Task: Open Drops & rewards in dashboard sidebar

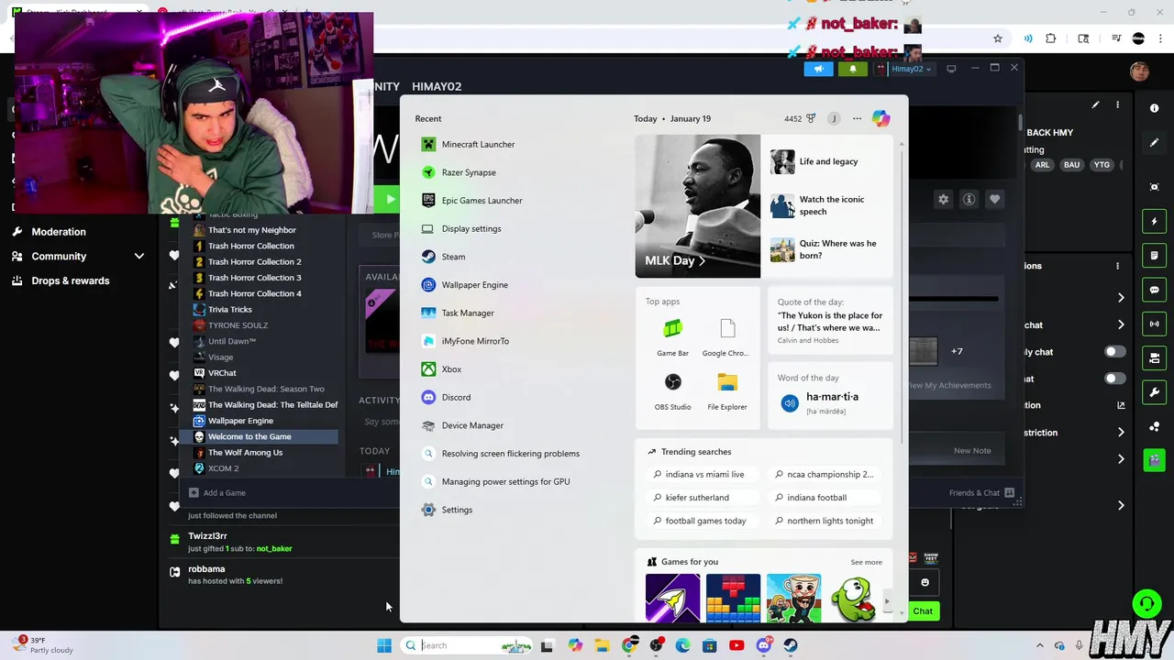Action: point(71,280)
